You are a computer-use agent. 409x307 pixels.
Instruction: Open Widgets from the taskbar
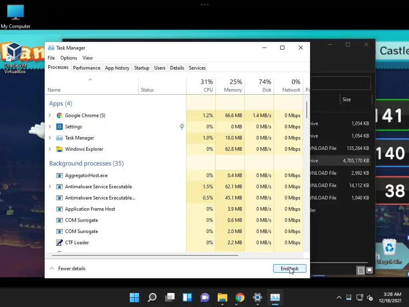pyautogui.click(x=187, y=297)
